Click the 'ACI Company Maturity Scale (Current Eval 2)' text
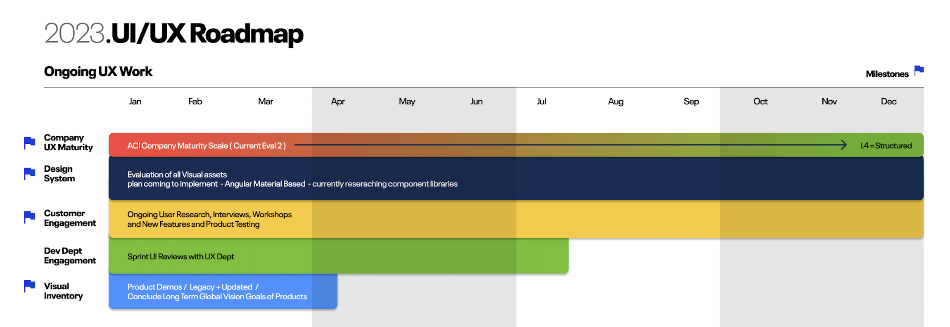Image resolution: width=950 pixels, height=327 pixels. pyautogui.click(x=207, y=146)
